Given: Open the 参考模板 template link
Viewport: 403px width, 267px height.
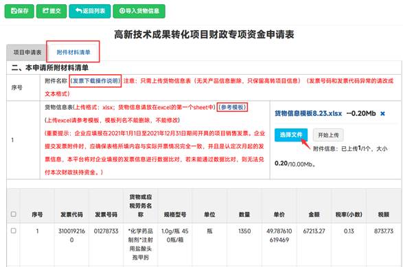Looking at the screenshot, I should pyautogui.click(x=233, y=107).
